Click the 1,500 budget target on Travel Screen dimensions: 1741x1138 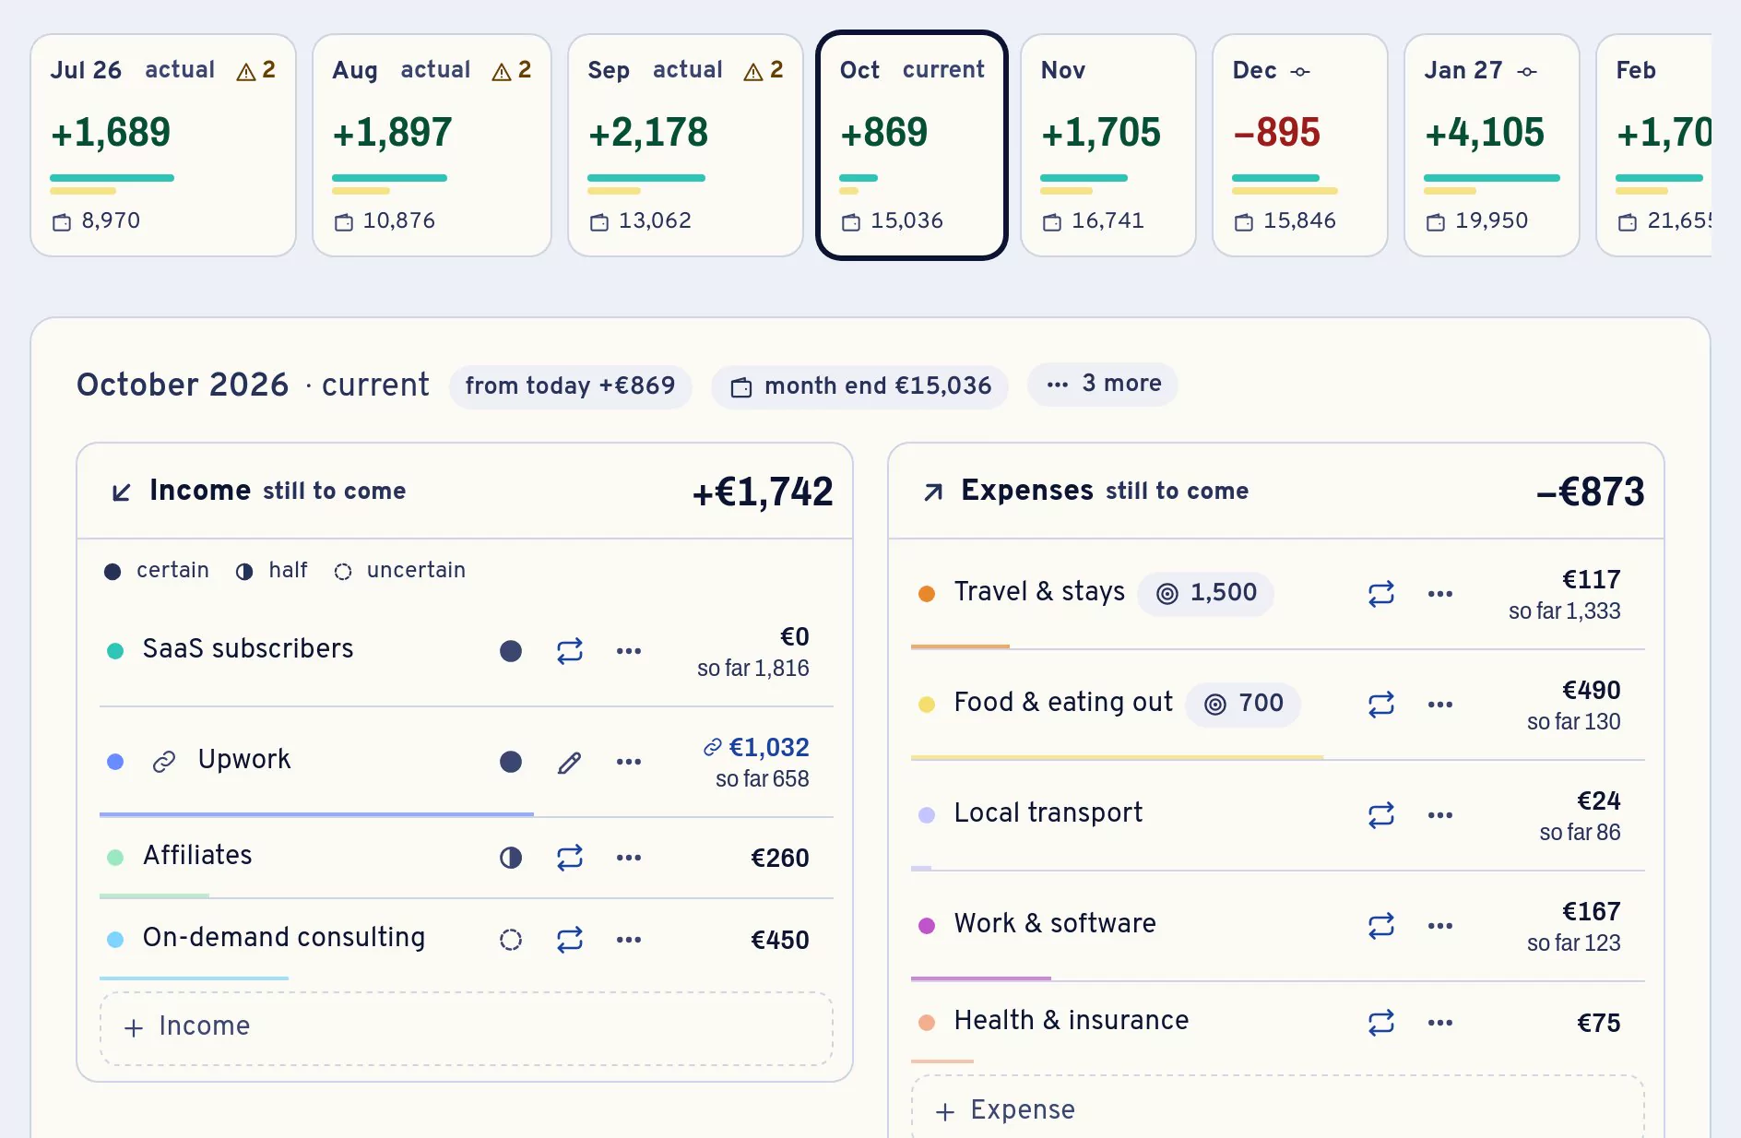click(x=1206, y=593)
